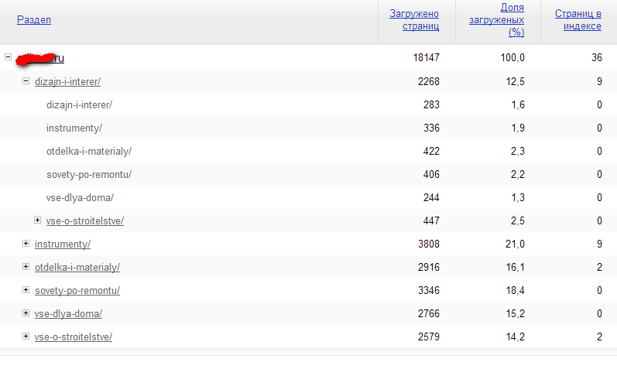The width and height of the screenshot is (617, 369).
Task: Expand the sovety-po-remontu/ section with 3346 pages
Action: pos(26,290)
